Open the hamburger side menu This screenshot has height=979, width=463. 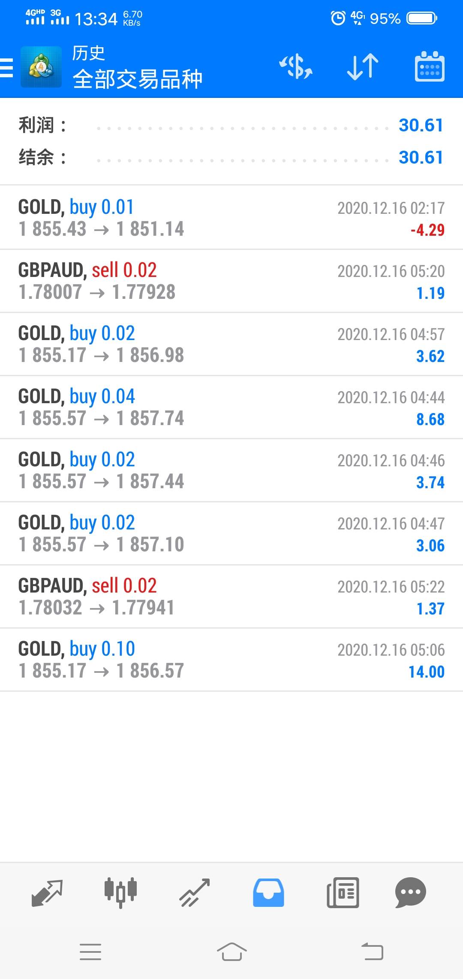(7, 67)
